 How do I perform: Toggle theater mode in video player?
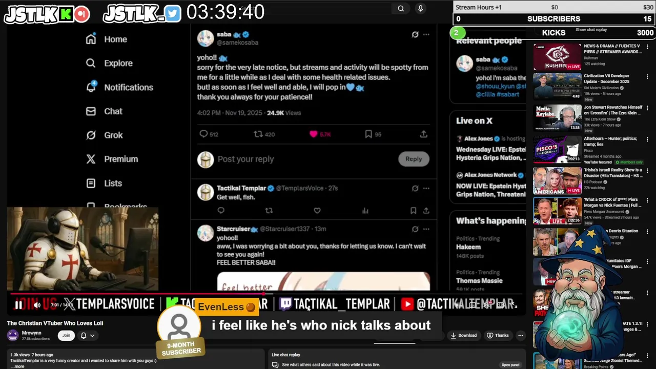tap(501, 305)
